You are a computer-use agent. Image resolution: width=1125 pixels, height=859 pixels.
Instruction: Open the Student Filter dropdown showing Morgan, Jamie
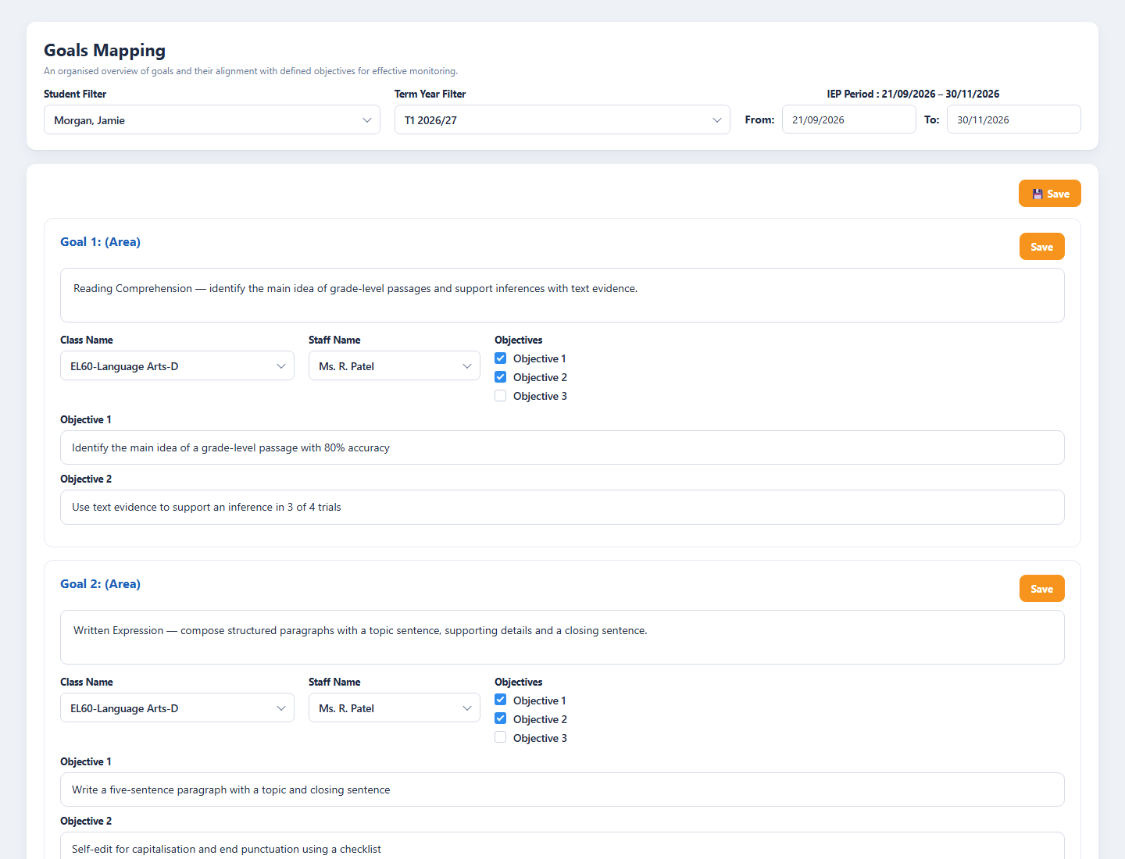pos(212,119)
